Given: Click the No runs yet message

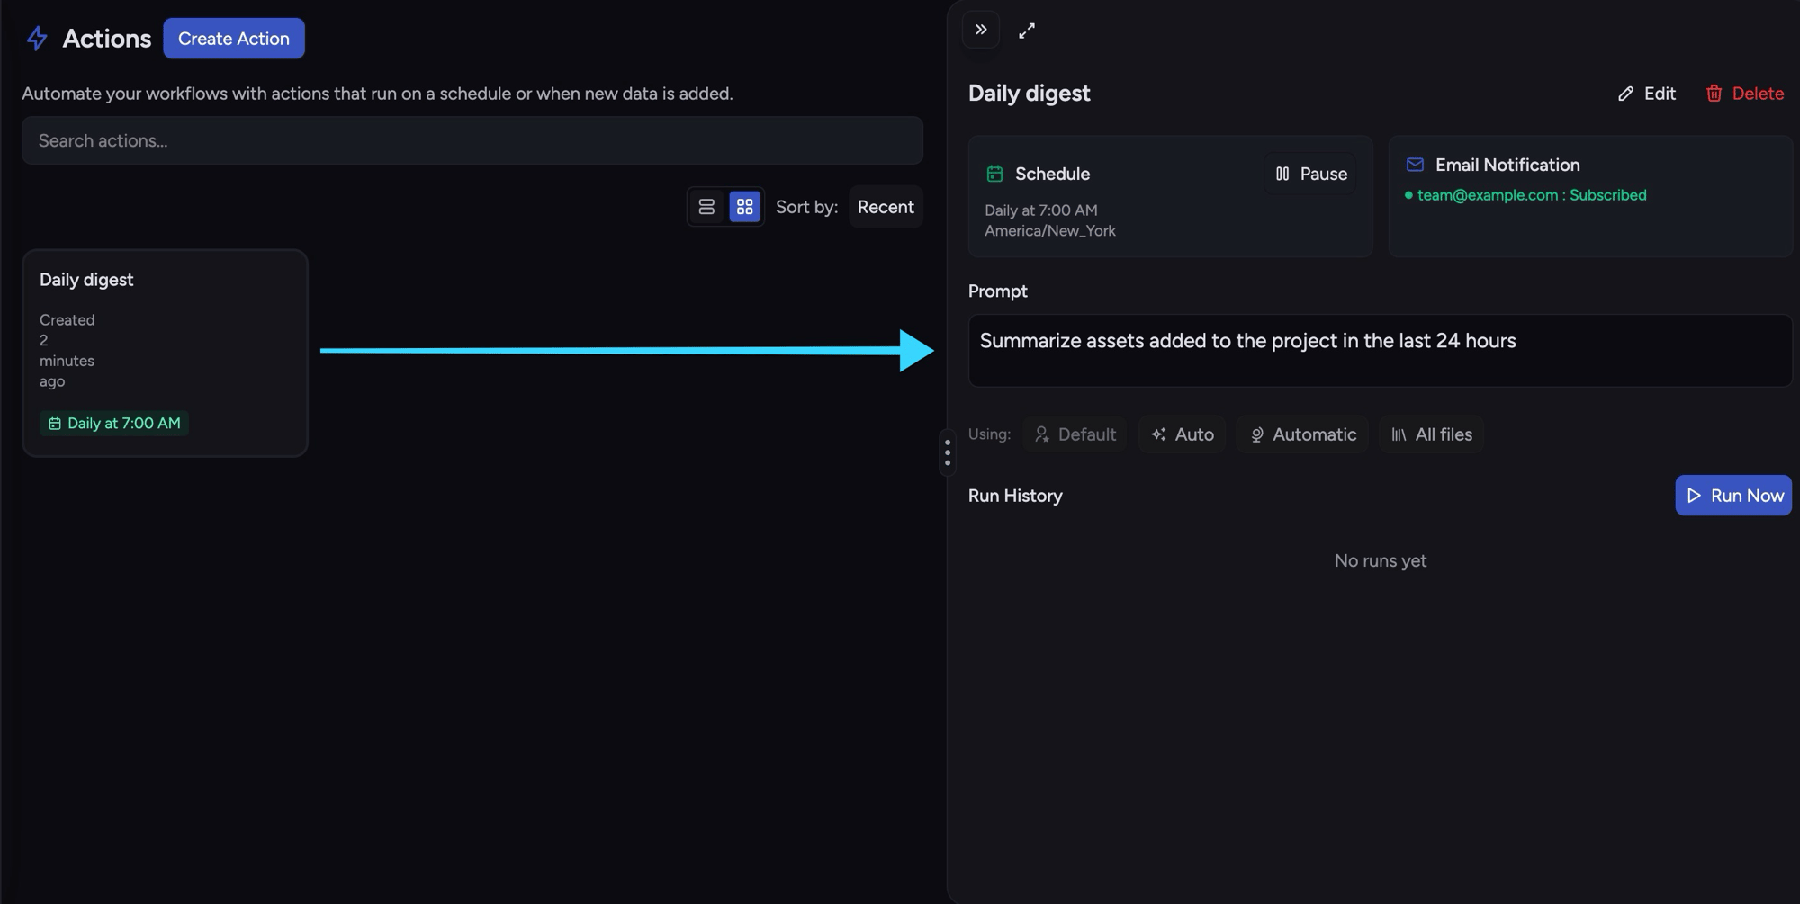Looking at the screenshot, I should (1381, 560).
